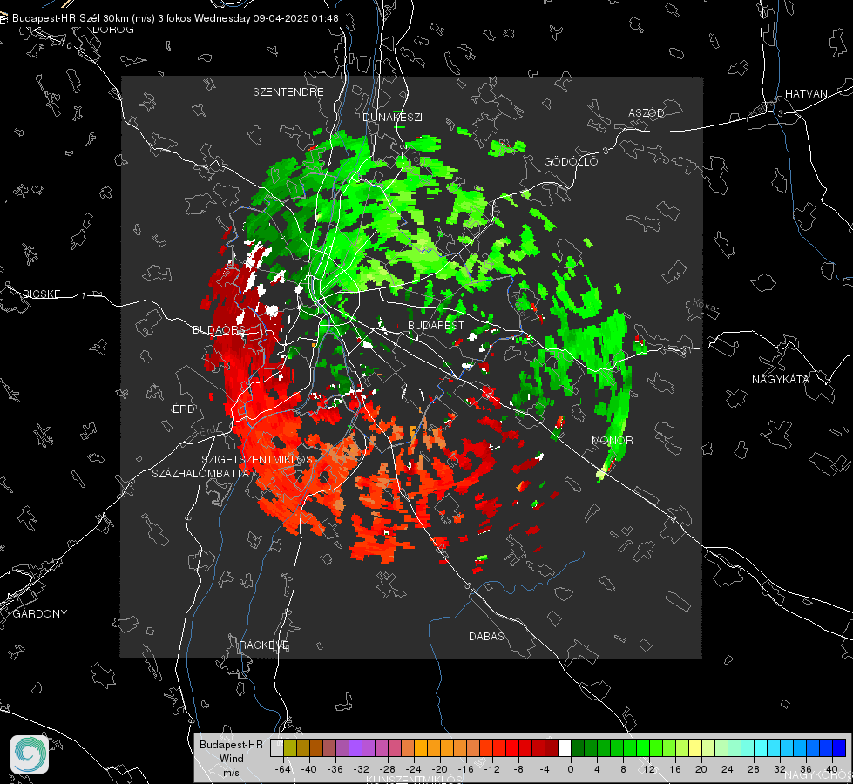Click the legend's Wind caption
Image resolution: width=853 pixels, height=784 pixels.
[x=231, y=758]
